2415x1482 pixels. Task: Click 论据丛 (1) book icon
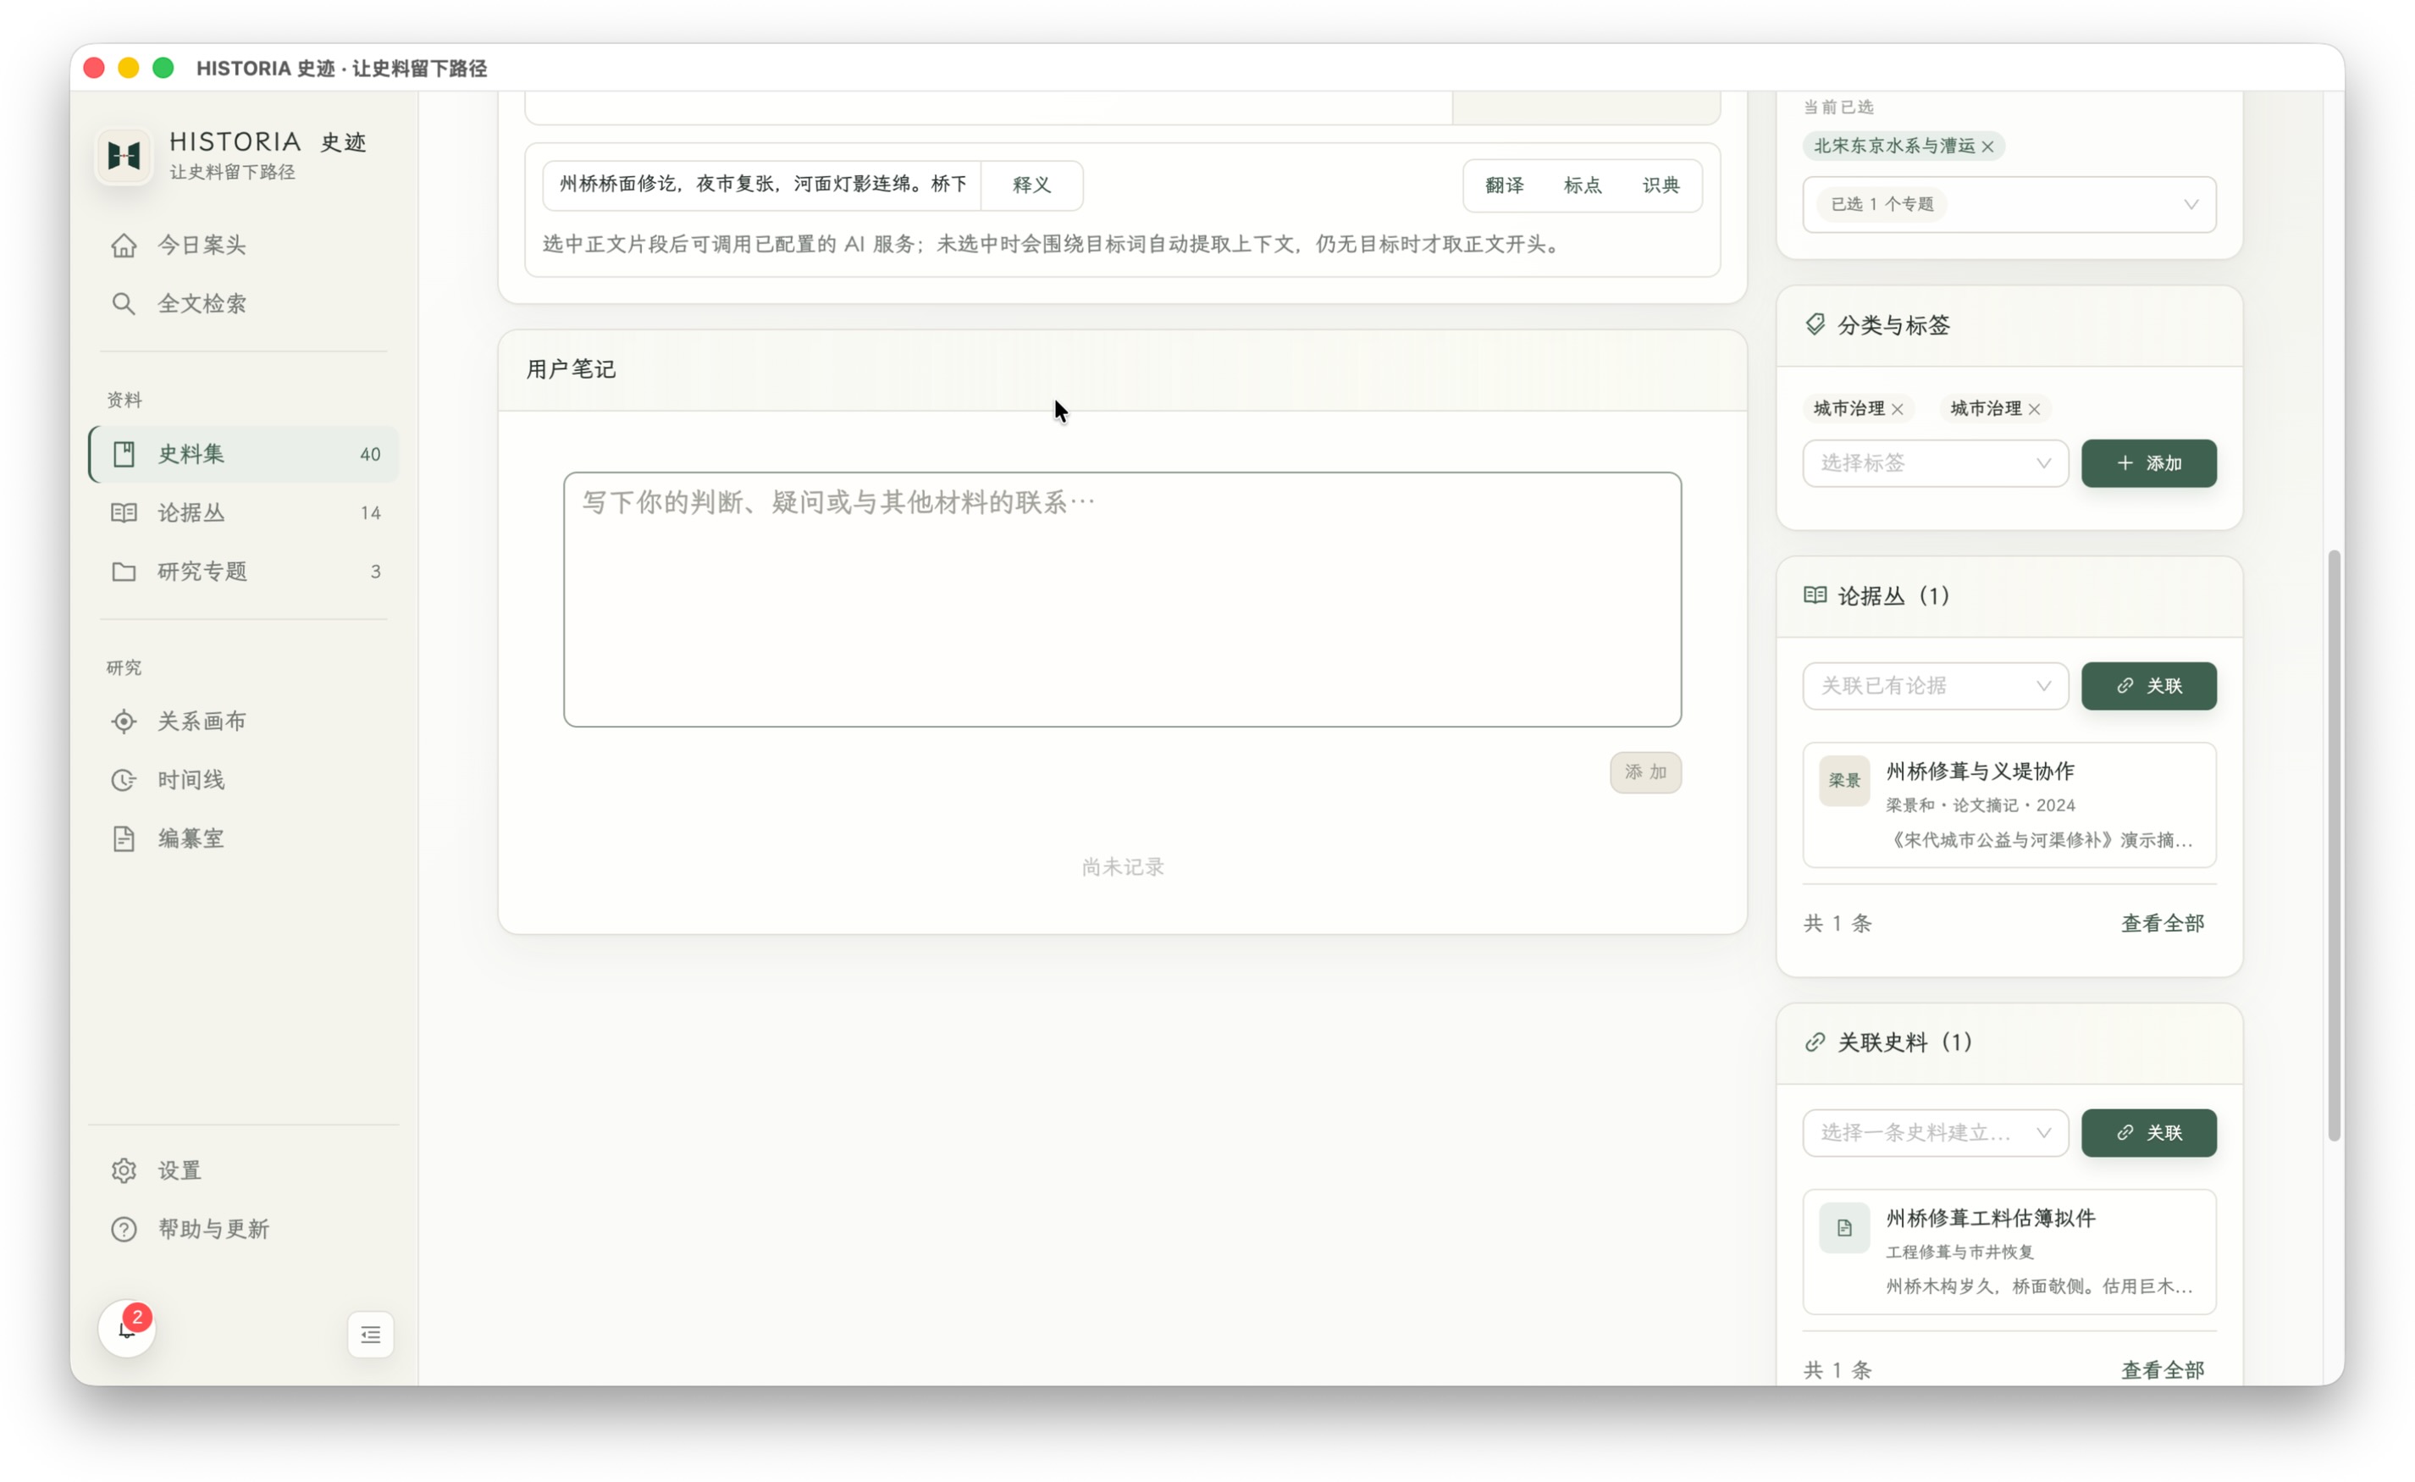tap(1815, 596)
